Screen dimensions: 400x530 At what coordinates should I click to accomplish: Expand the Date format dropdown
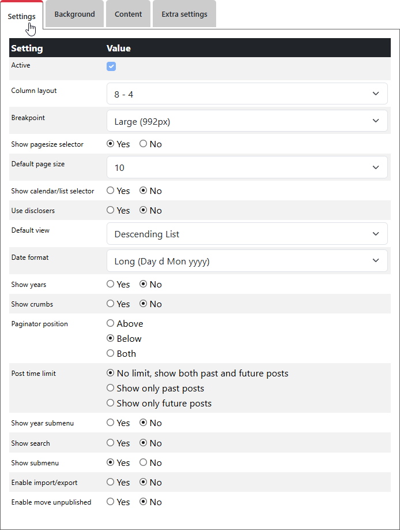(247, 261)
